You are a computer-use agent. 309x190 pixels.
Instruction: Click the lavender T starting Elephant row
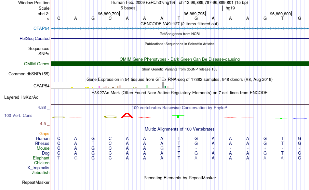pos(59,158)
